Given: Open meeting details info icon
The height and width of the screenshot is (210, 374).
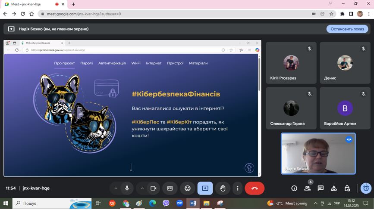Looking at the screenshot, I should pyautogui.click(x=294, y=188).
